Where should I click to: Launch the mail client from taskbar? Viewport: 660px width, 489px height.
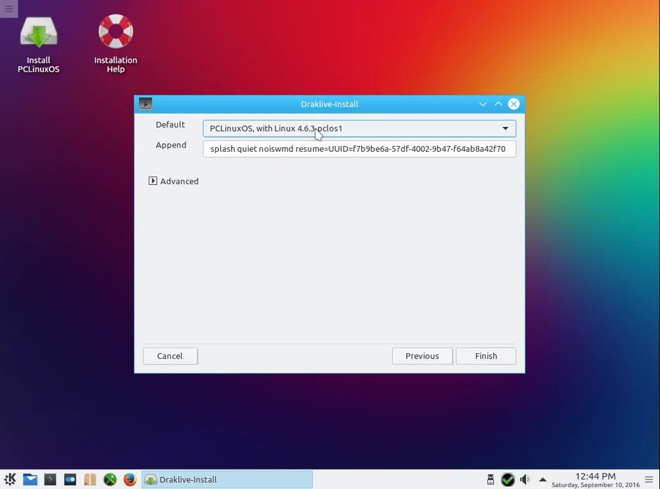click(30, 479)
